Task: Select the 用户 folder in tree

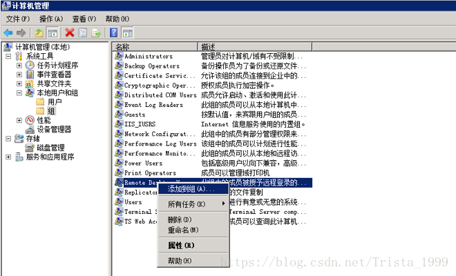Action: [55, 102]
